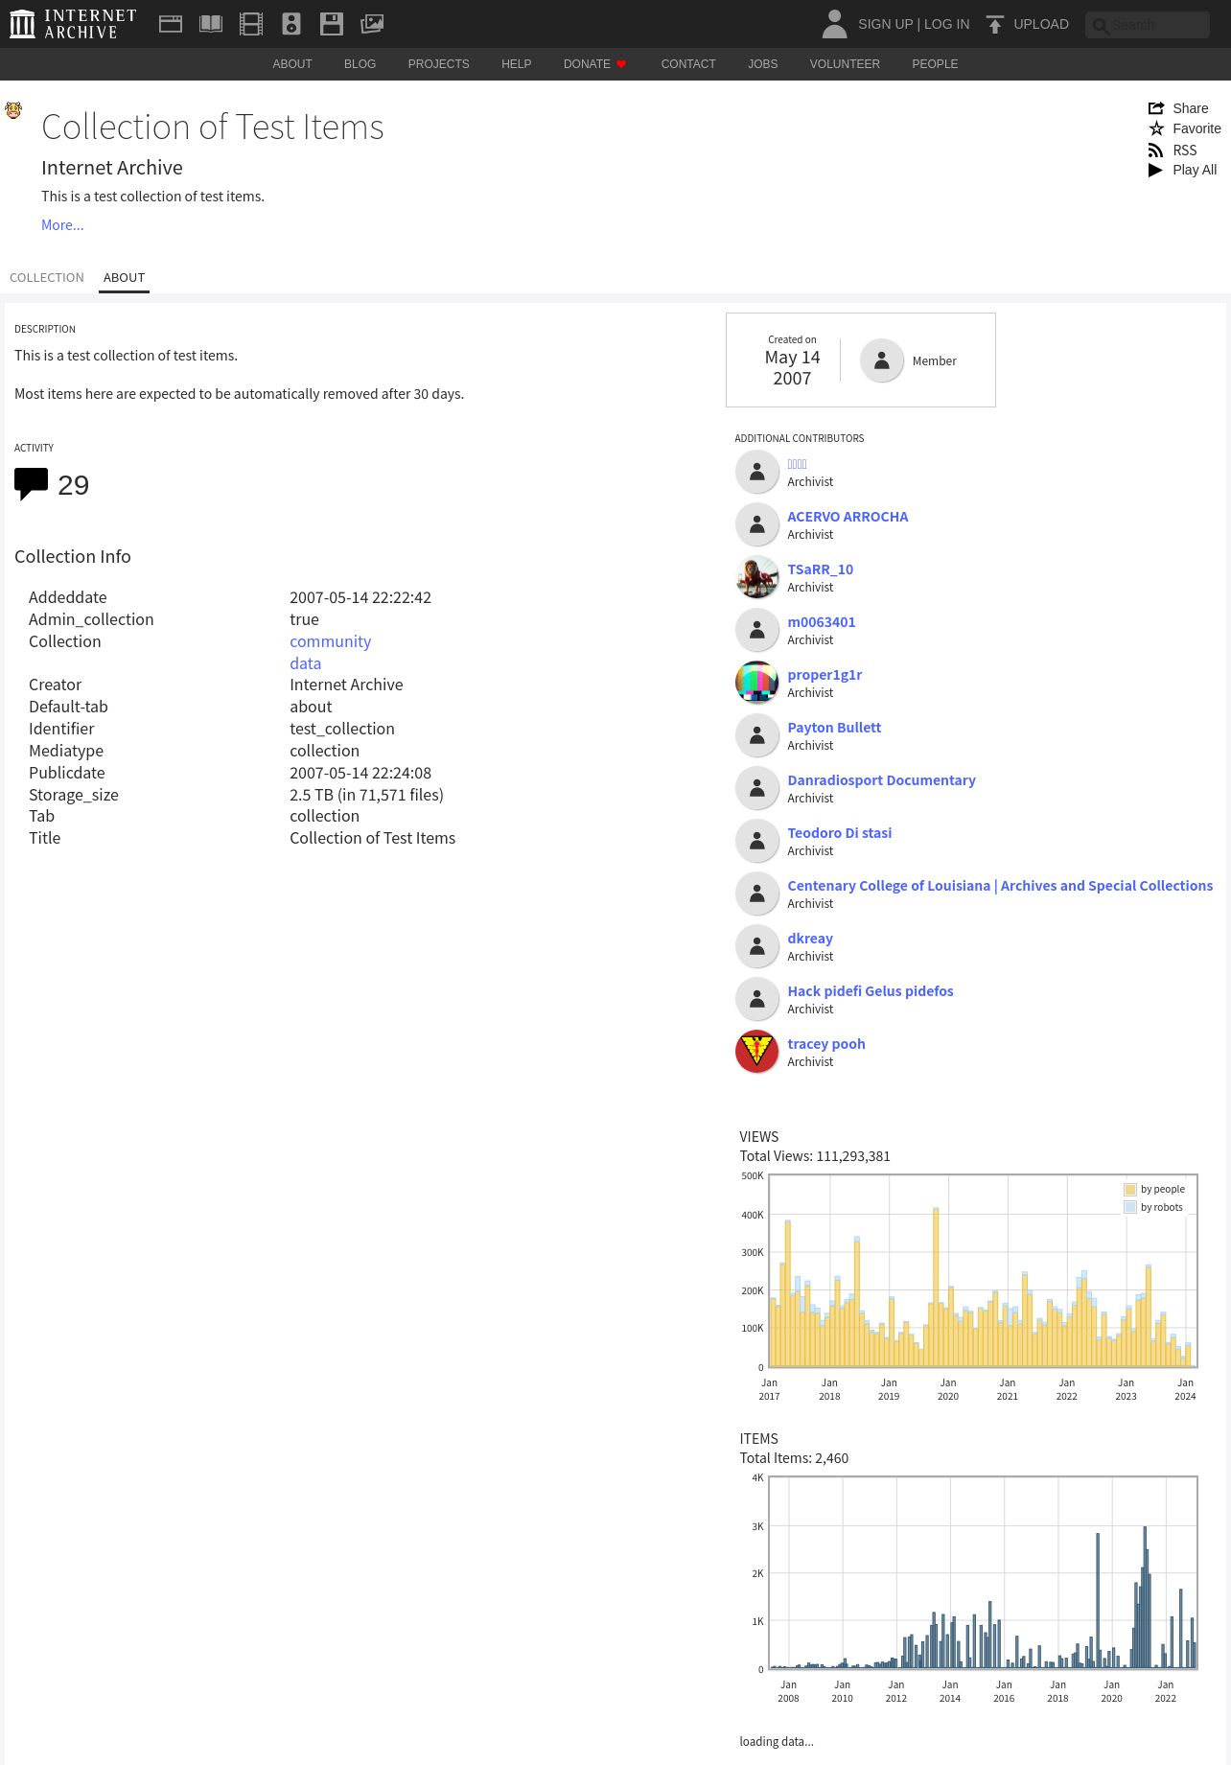Open the CONTACT menu item
Screen dimensions: 1231x1765
click(688, 64)
